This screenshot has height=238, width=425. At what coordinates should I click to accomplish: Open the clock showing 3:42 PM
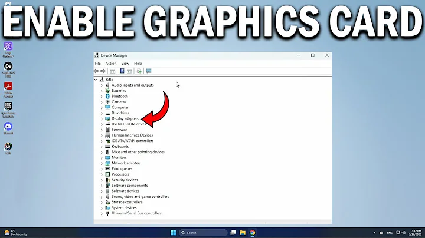click(x=415, y=233)
